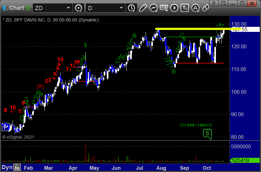
Task: Close the chart window
Action: tap(252, 3)
